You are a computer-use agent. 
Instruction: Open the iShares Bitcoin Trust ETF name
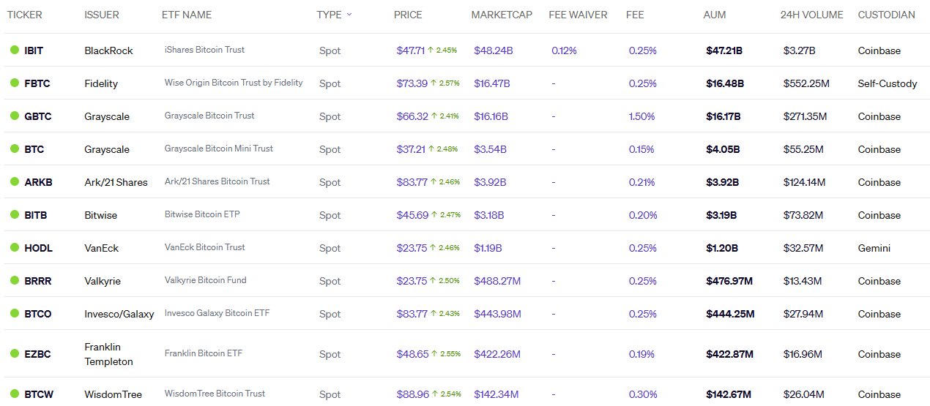[x=204, y=50]
